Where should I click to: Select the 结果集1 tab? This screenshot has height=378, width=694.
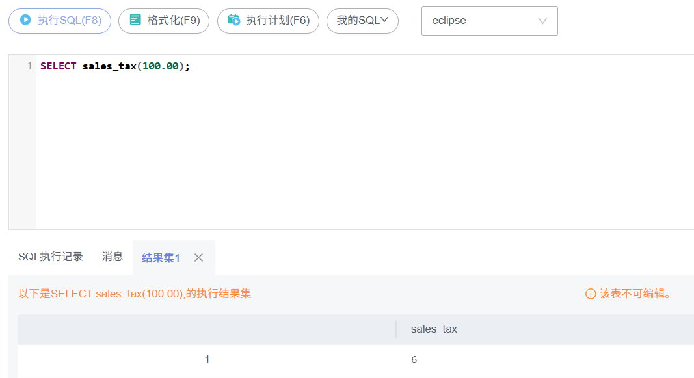(161, 258)
